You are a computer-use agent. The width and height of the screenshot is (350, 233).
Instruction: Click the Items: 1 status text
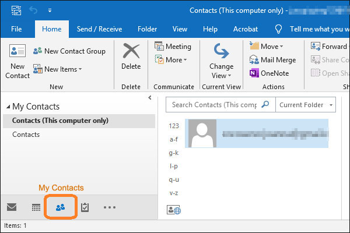point(15,225)
